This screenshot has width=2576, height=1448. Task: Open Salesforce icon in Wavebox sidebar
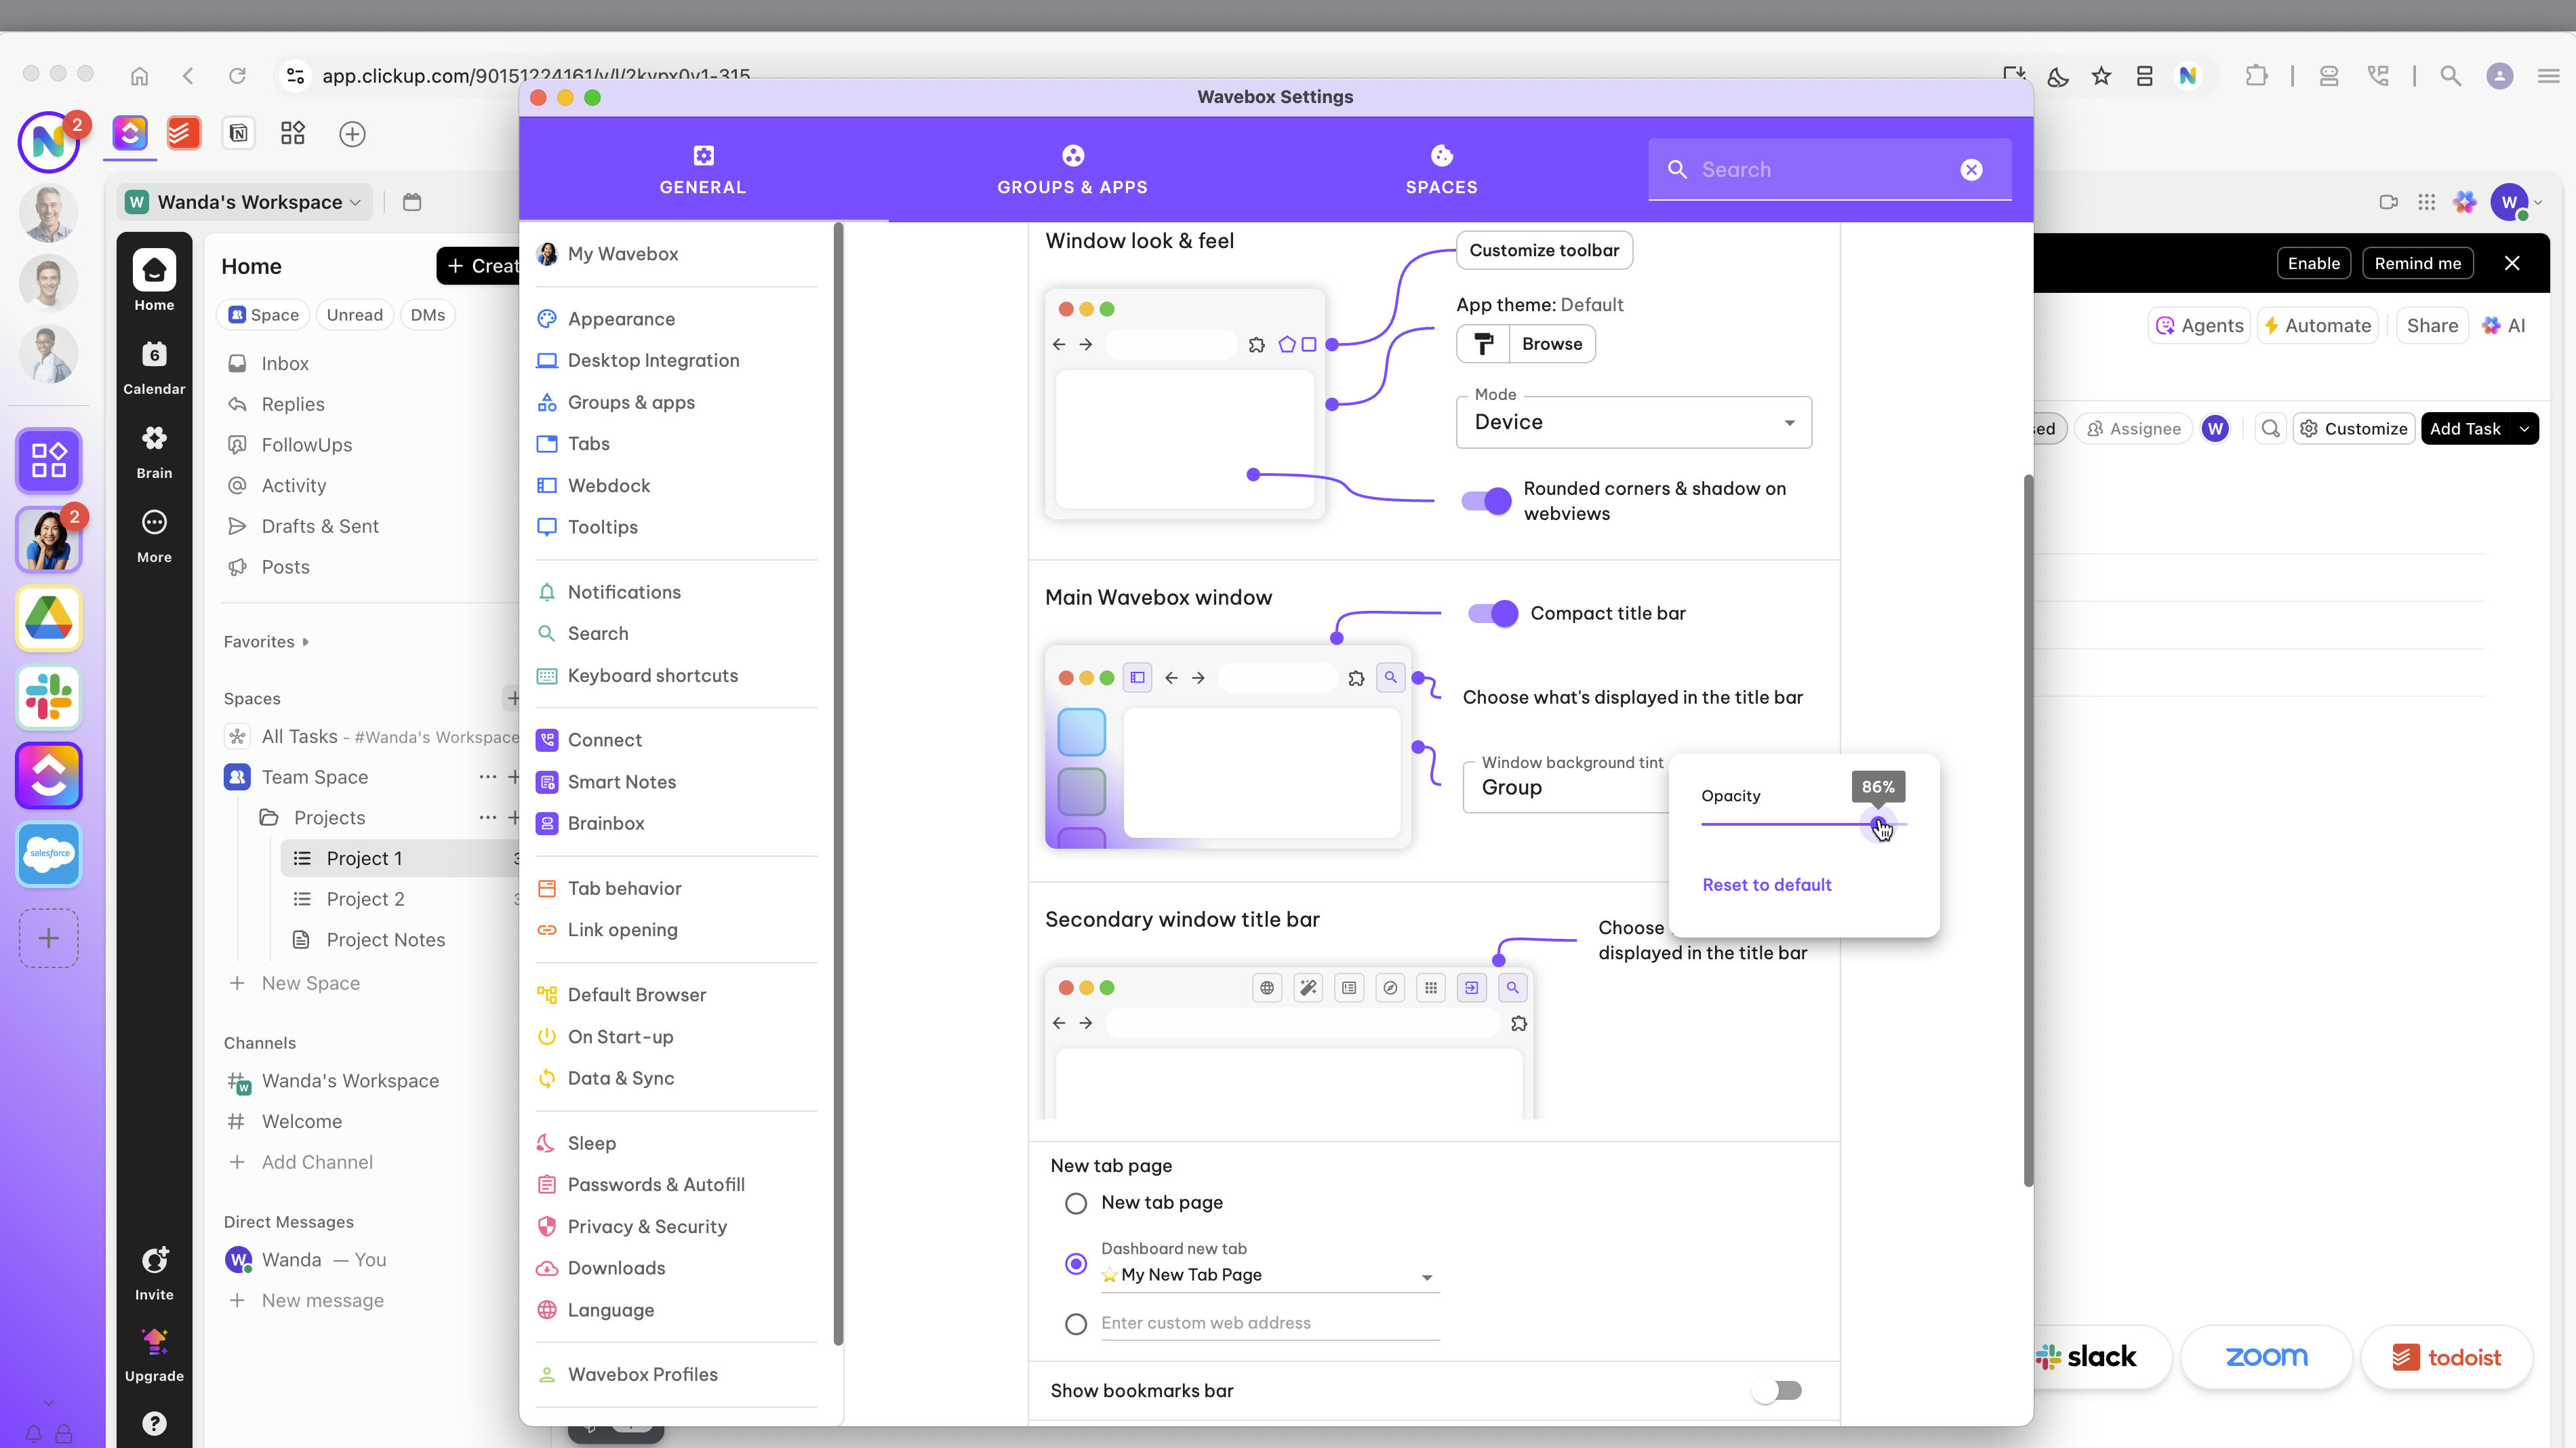(49, 854)
